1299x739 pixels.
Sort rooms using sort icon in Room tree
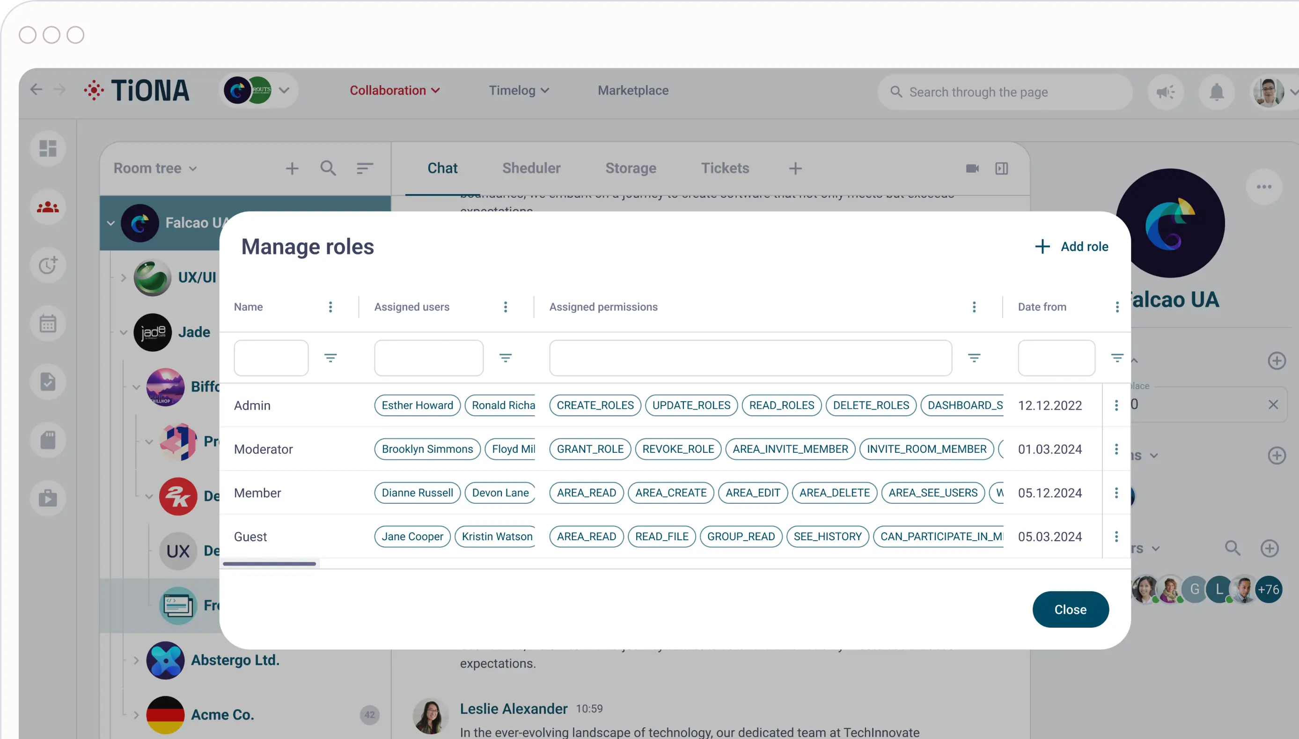365,168
